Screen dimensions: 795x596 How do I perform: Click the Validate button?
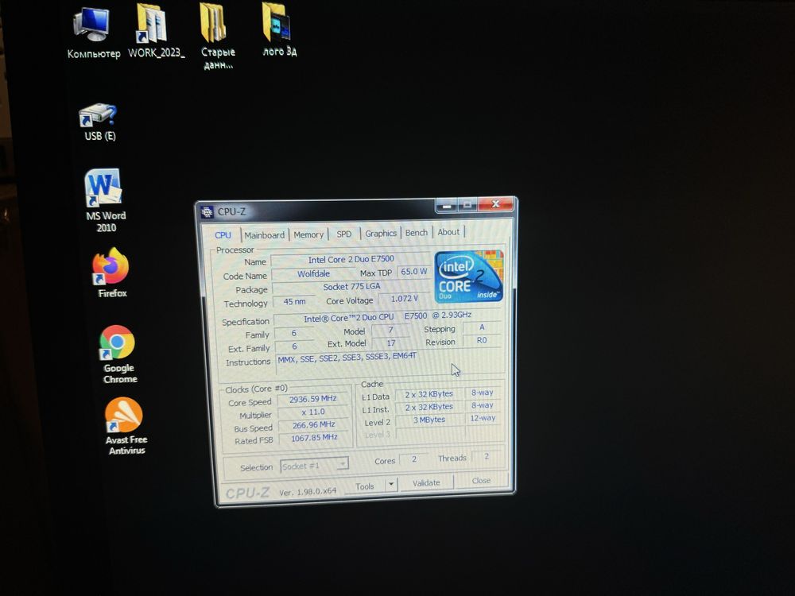click(426, 483)
